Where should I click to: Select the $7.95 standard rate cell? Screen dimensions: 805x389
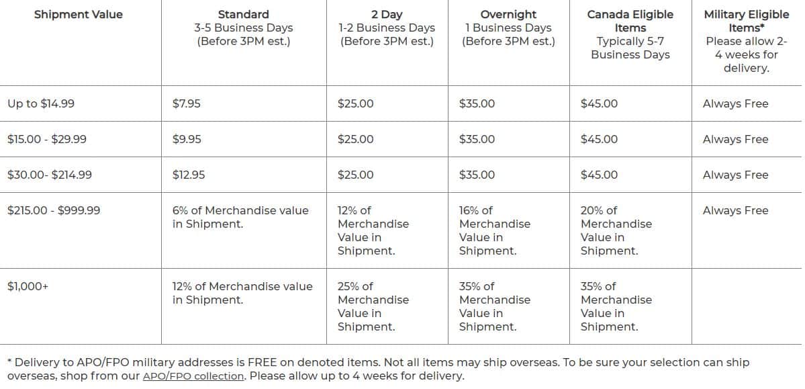(x=187, y=104)
